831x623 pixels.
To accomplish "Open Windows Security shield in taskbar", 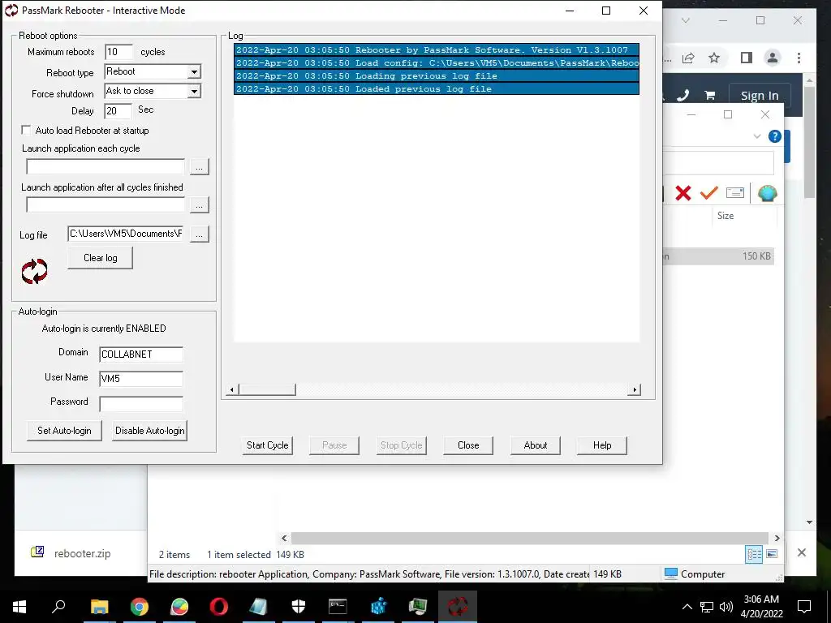I will (299, 606).
